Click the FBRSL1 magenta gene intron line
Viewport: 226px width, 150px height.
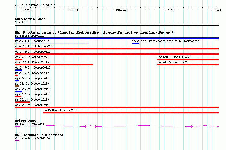(x=117, y=126)
